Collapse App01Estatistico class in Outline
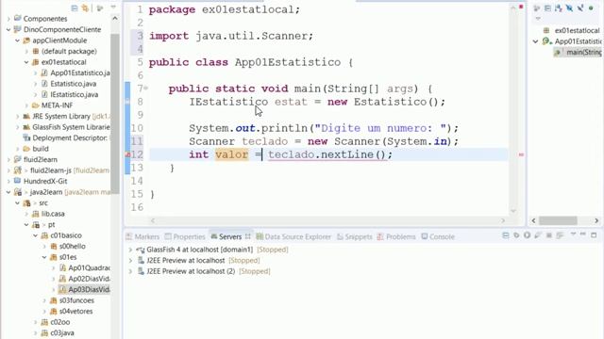This screenshot has height=339, width=604. pos(535,41)
